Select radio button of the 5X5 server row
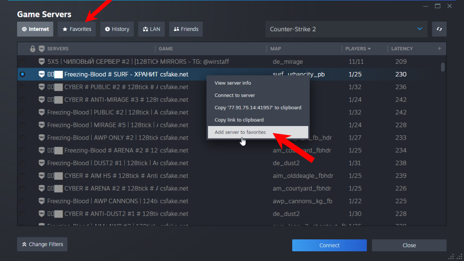The image size is (464, 261). (x=22, y=61)
